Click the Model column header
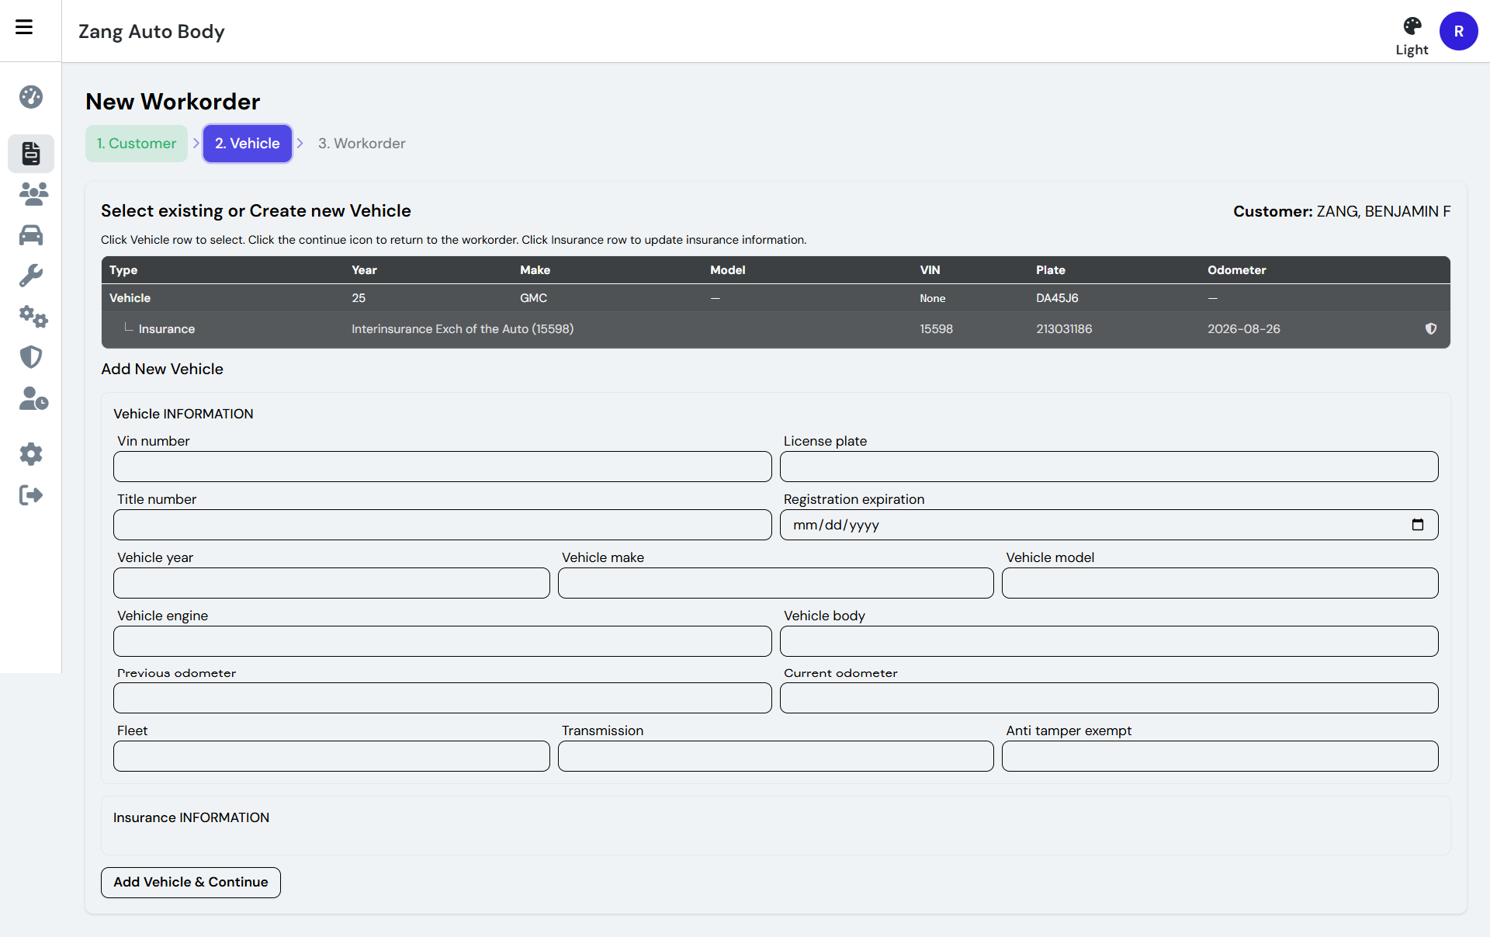 point(728,270)
